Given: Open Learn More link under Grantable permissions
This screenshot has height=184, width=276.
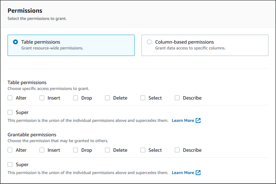Looking at the screenshot, I should tap(183, 173).
